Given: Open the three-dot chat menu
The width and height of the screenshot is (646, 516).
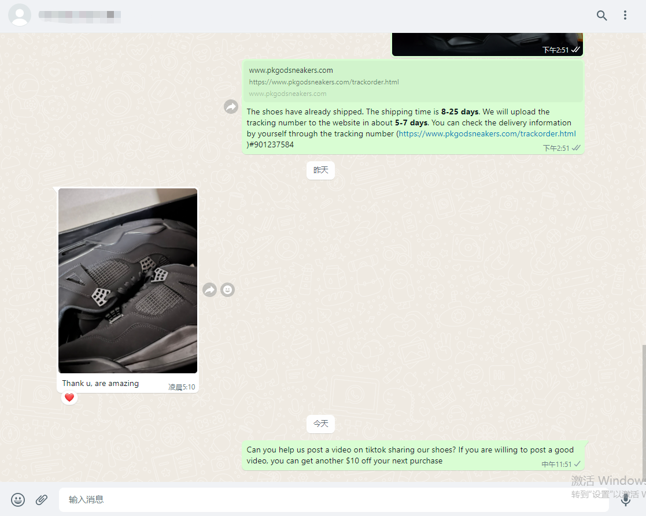Looking at the screenshot, I should [625, 16].
